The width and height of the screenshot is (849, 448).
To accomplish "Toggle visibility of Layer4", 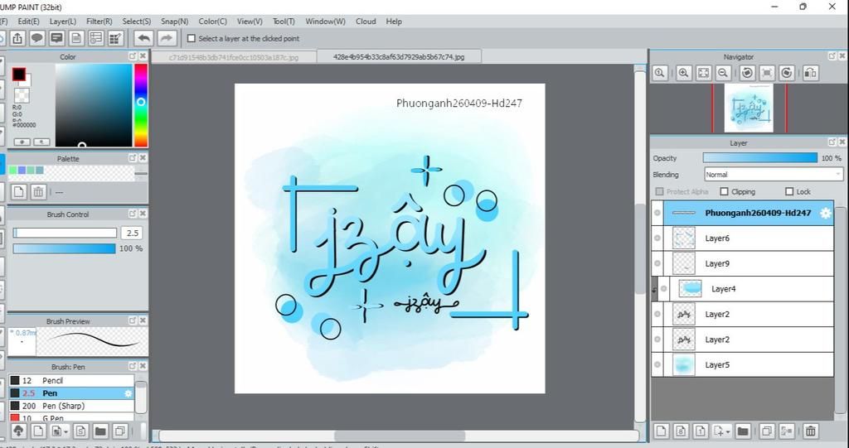I will point(664,289).
